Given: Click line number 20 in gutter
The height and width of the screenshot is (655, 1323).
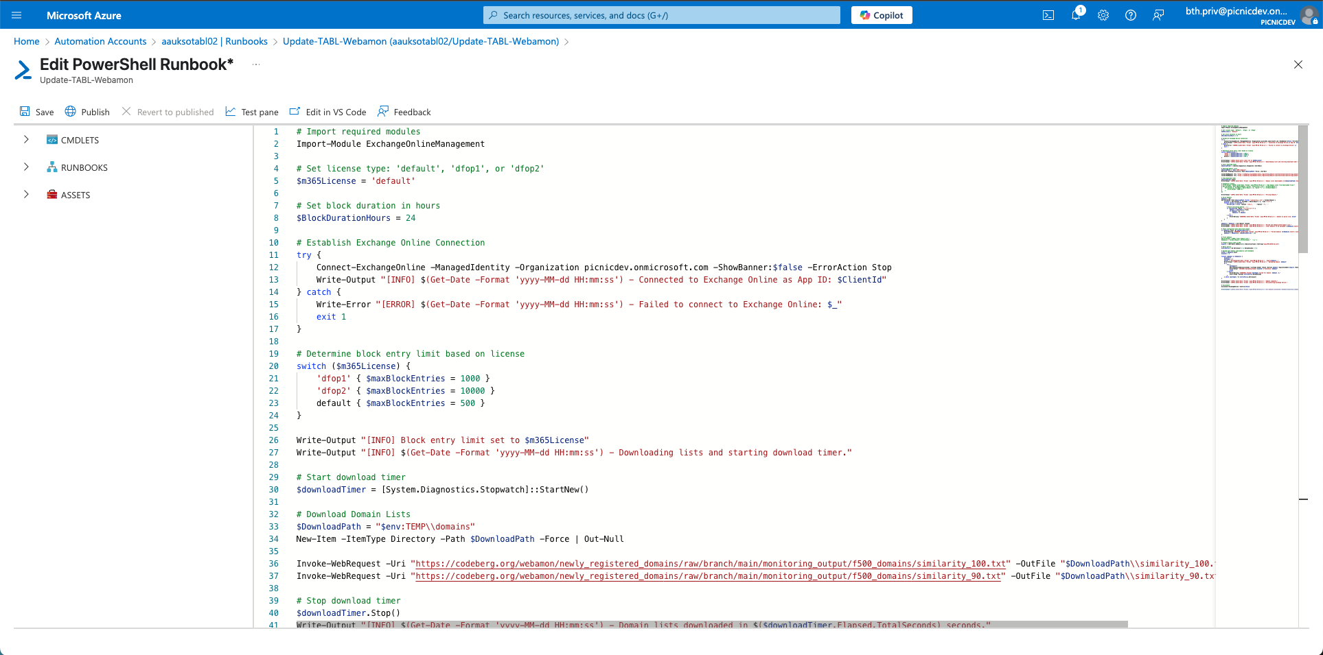Looking at the screenshot, I should [x=274, y=366].
